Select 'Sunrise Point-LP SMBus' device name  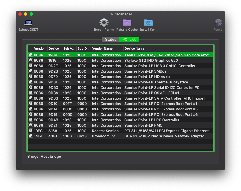point(145,71)
